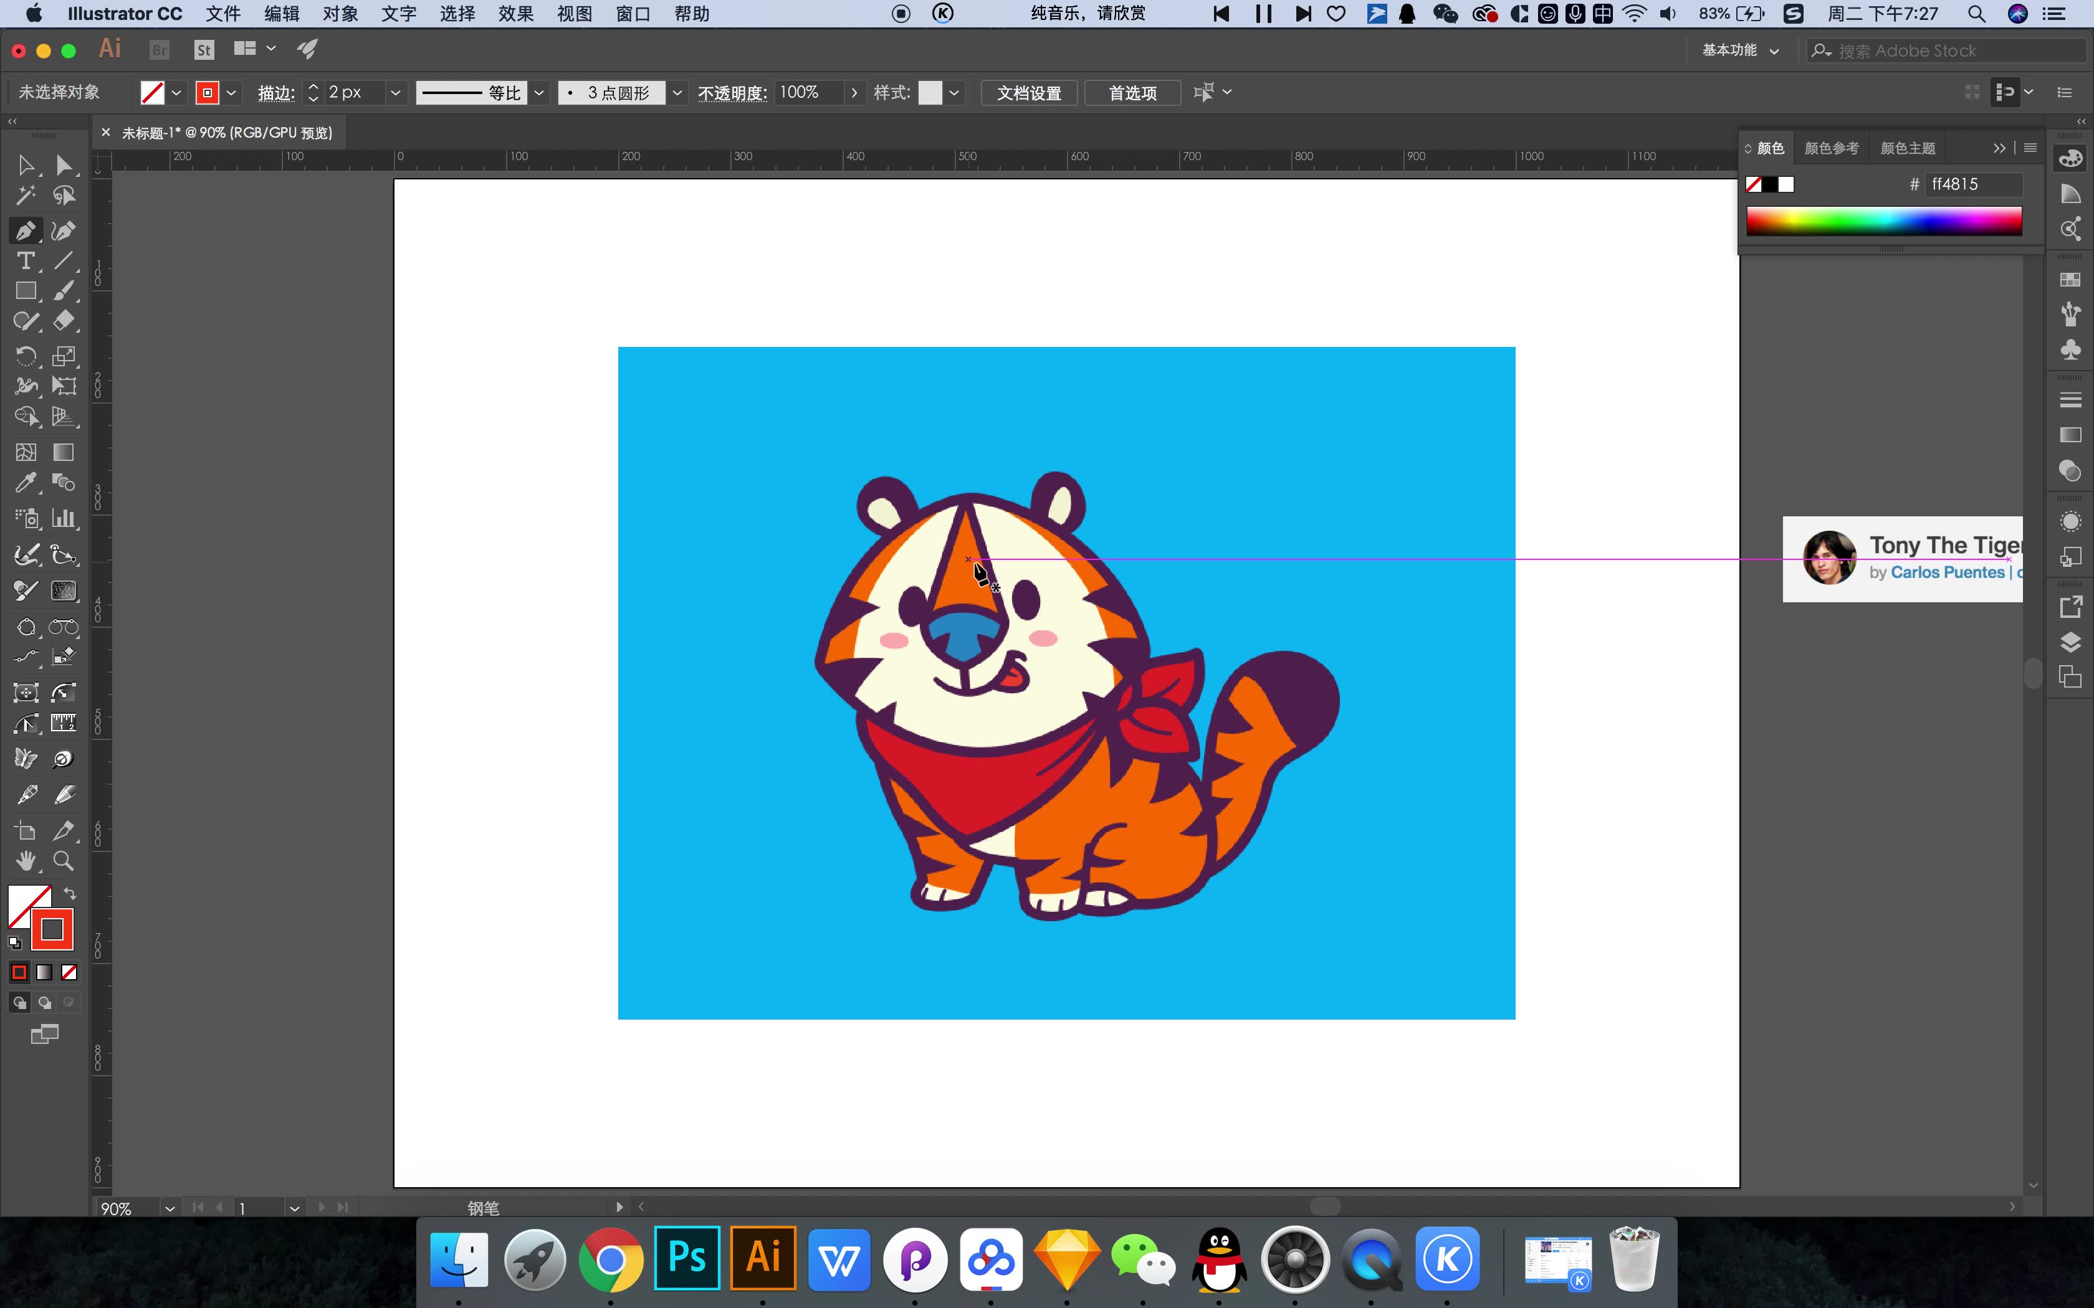The image size is (2094, 1308).
Task: Switch to Gradient fill mode
Action: [44, 972]
